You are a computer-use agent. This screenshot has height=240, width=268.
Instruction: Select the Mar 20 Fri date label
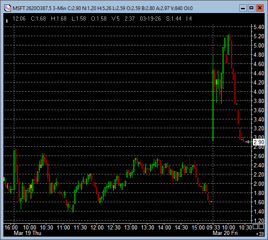[x=225, y=232]
